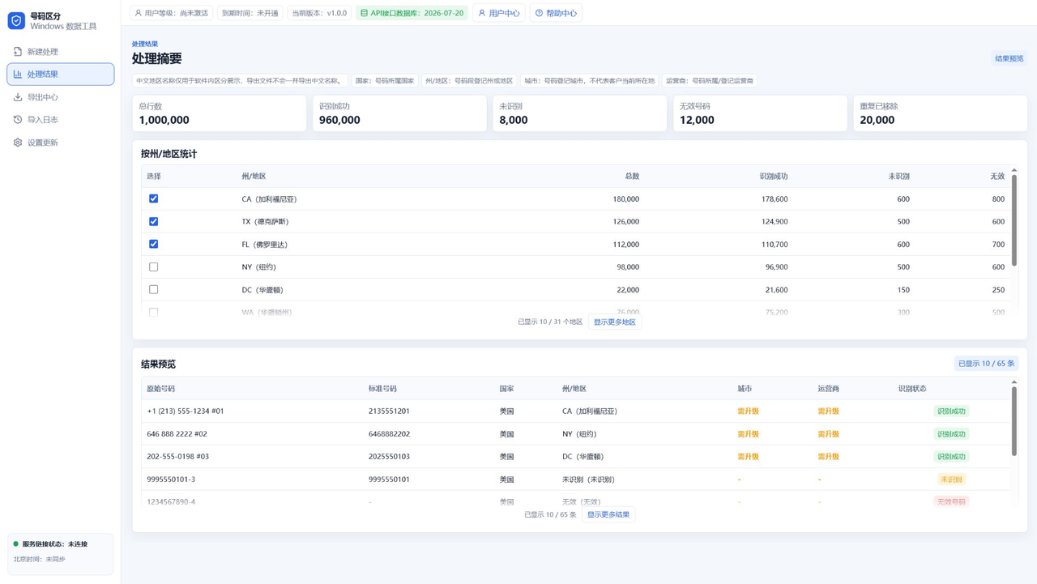Image resolution: width=1037 pixels, height=584 pixels.
Task: Click the 重复已移除 20,000 summary card
Action: click(x=941, y=113)
